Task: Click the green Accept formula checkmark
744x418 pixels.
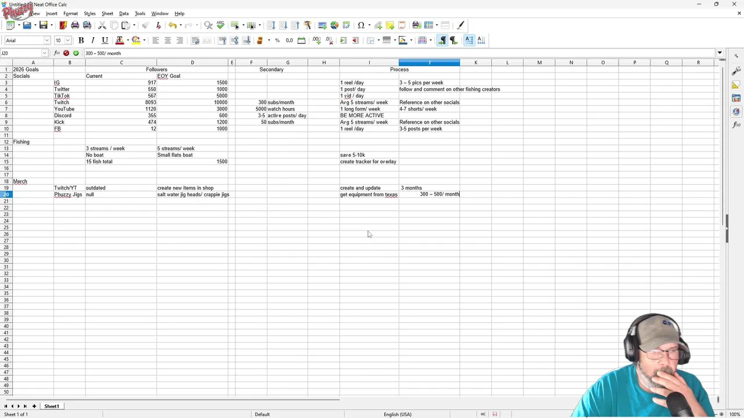Action: [76, 53]
